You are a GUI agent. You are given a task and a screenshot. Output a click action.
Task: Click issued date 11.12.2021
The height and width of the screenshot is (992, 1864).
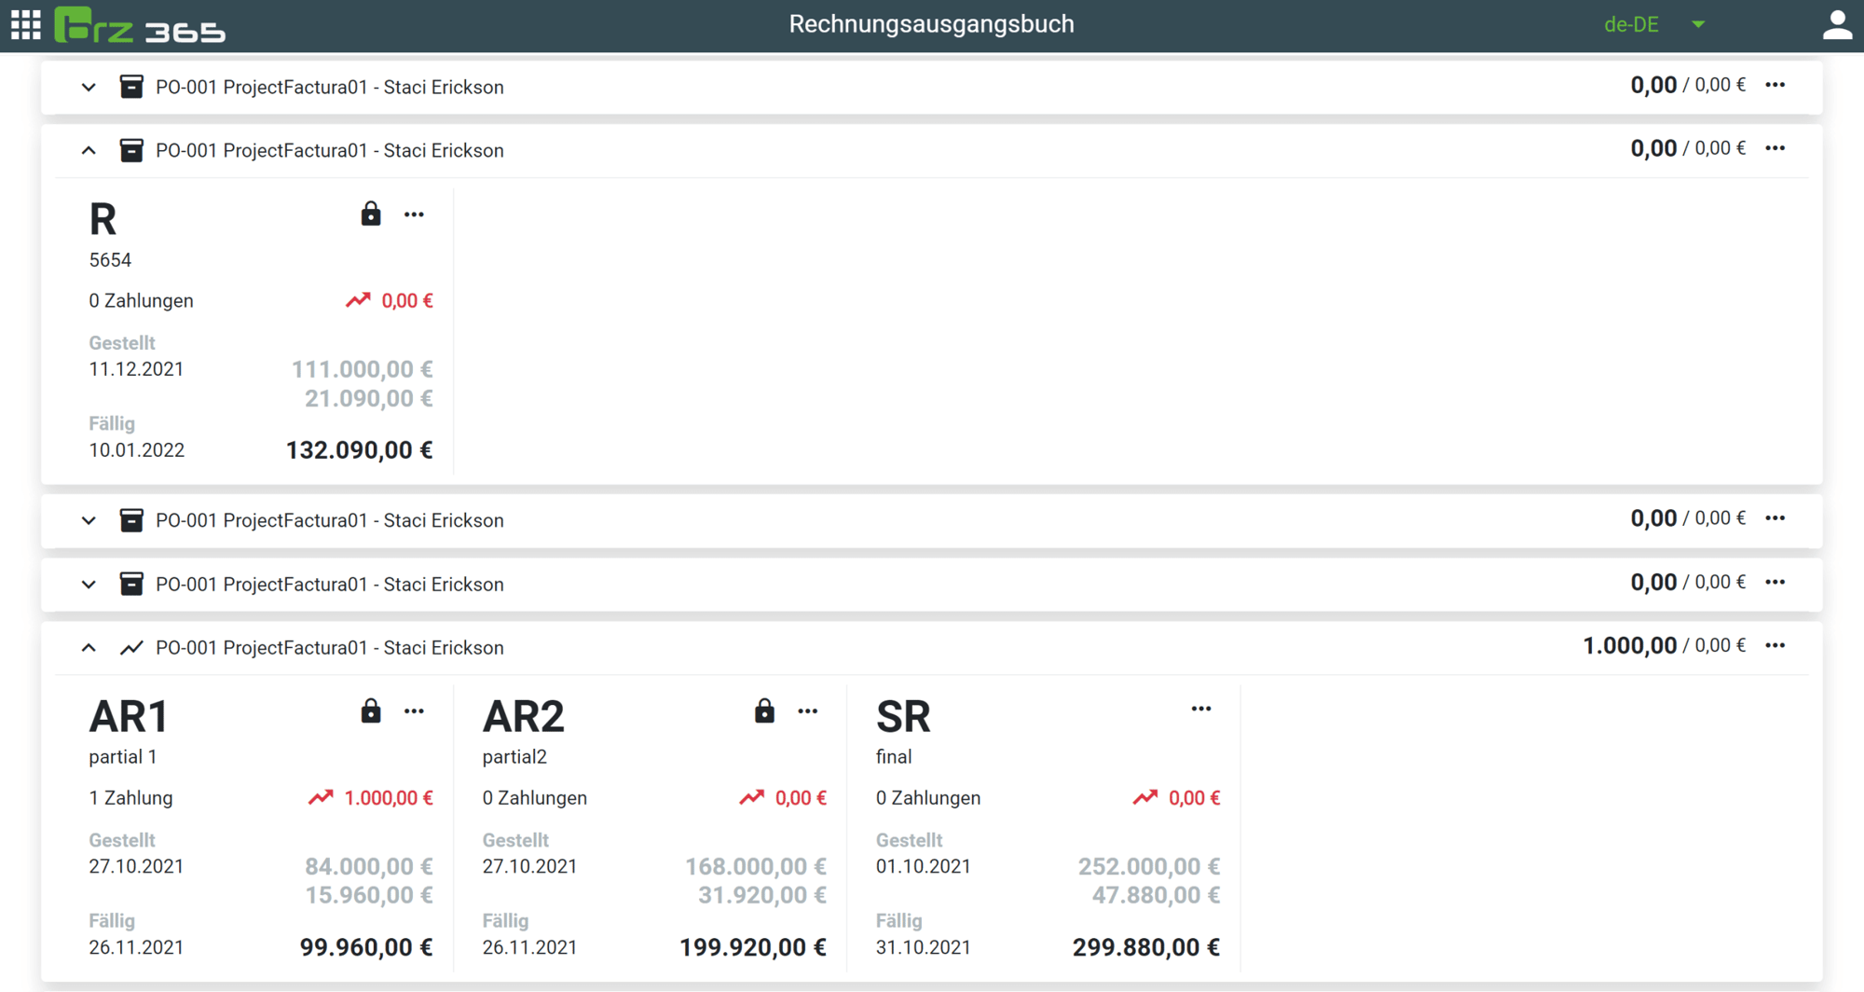(x=136, y=369)
